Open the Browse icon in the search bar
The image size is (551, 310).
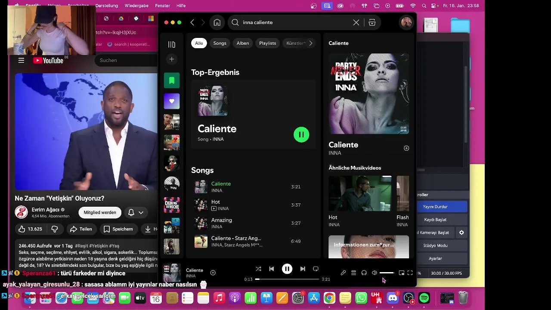[x=372, y=22]
